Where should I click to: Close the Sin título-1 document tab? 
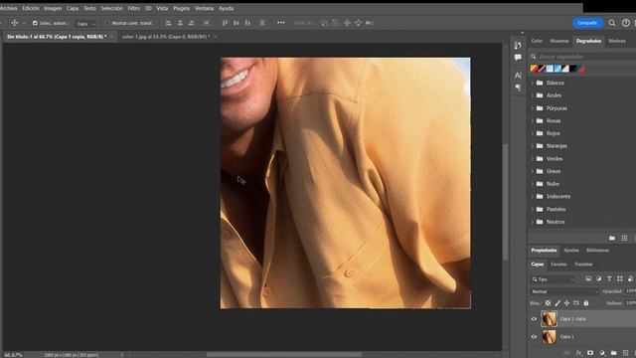(x=111, y=37)
